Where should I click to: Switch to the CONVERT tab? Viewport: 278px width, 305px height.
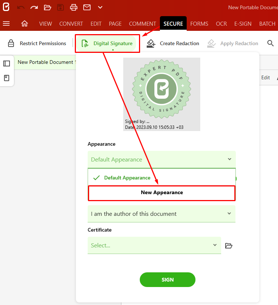point(71,24)
